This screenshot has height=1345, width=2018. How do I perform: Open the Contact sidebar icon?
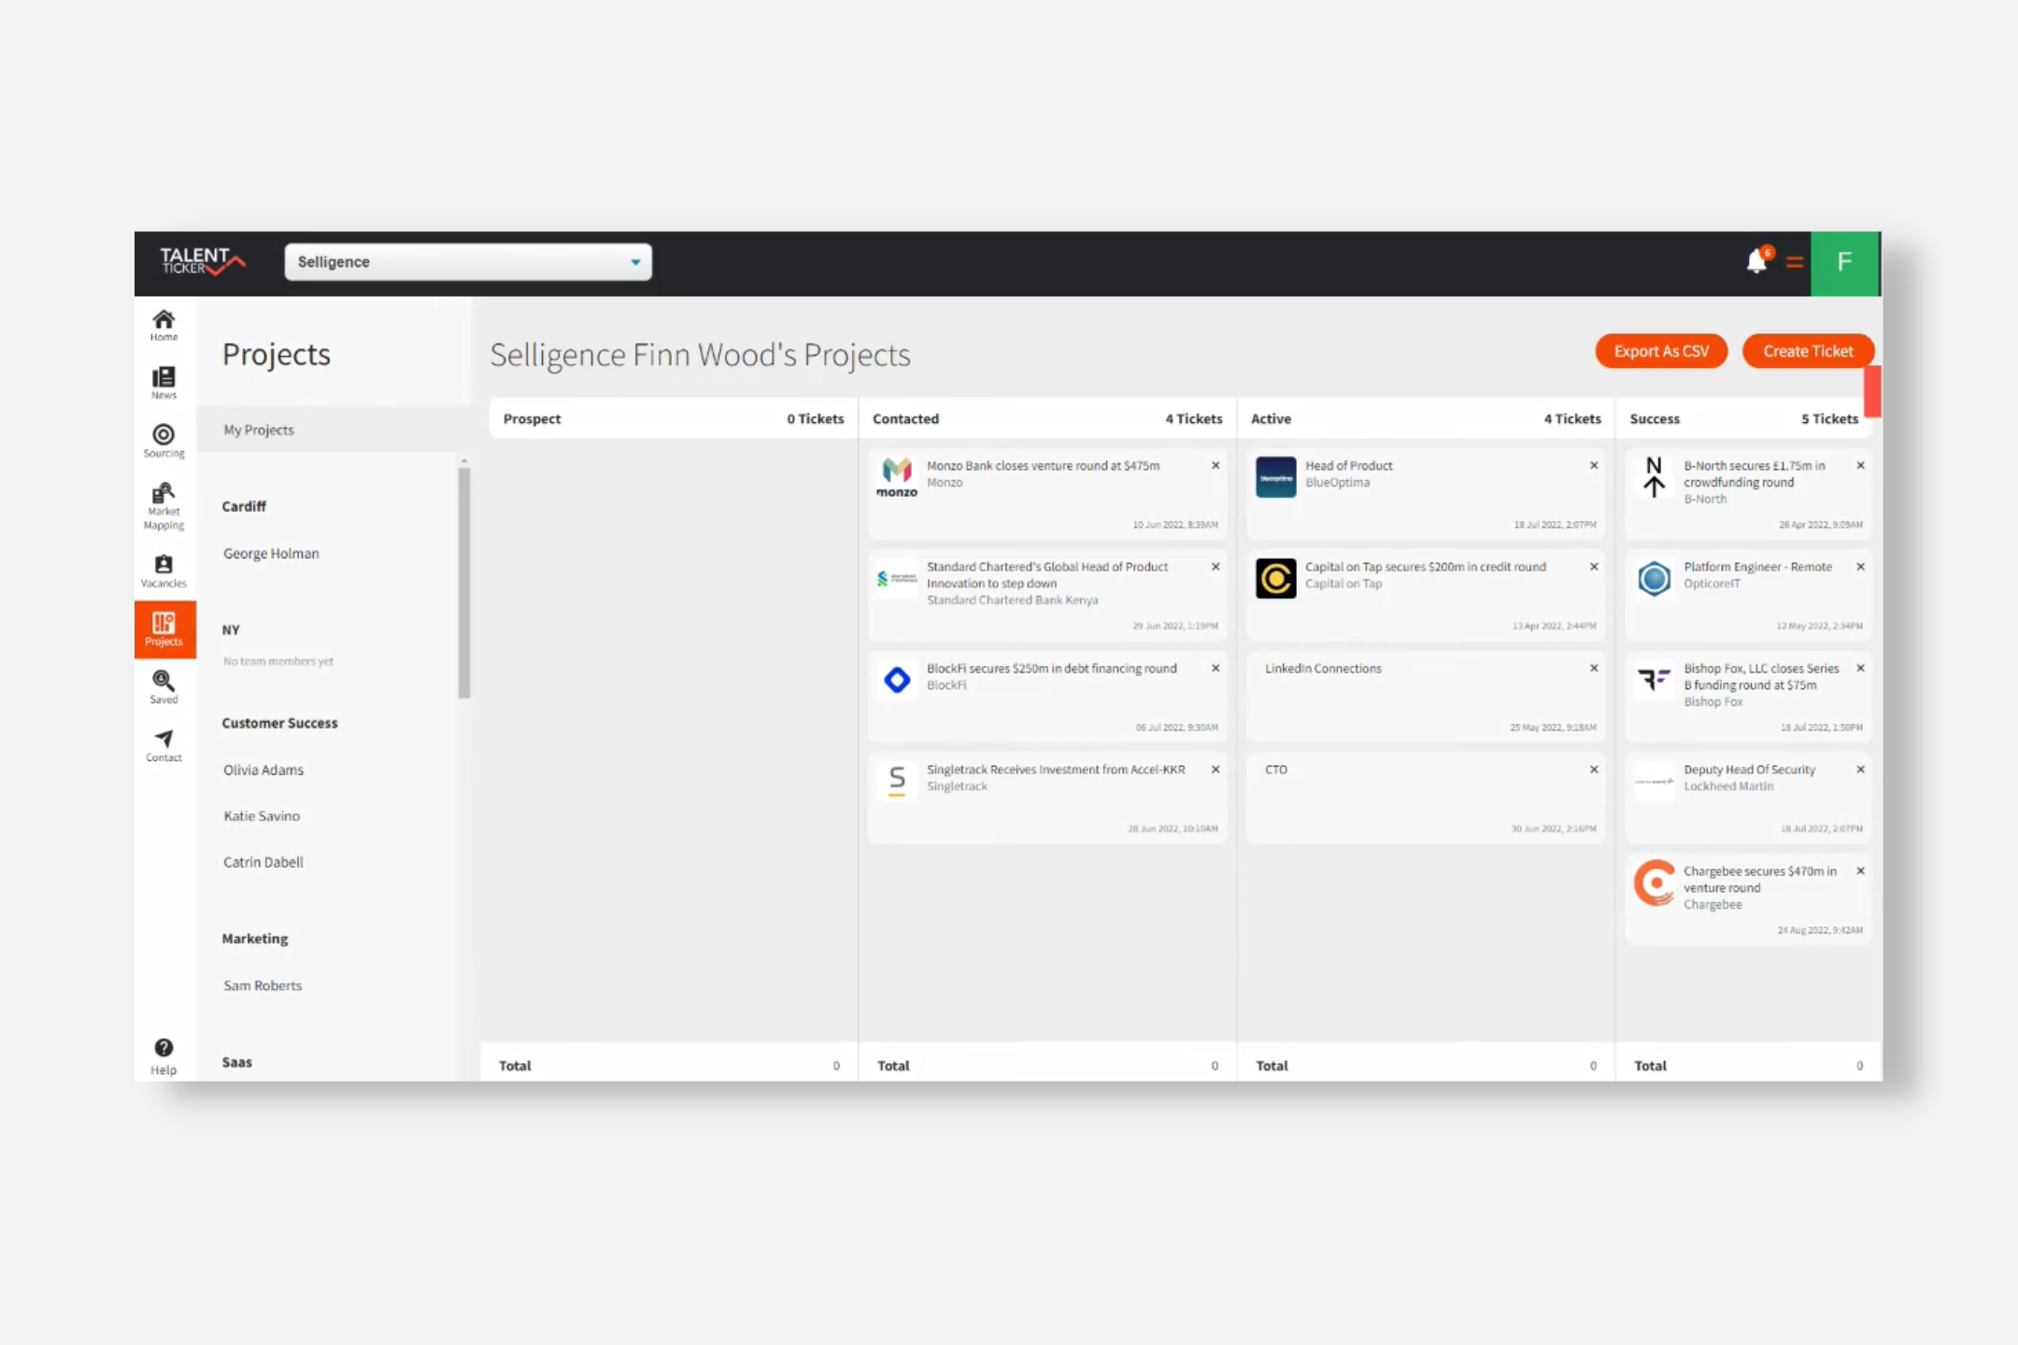(163, 745)
